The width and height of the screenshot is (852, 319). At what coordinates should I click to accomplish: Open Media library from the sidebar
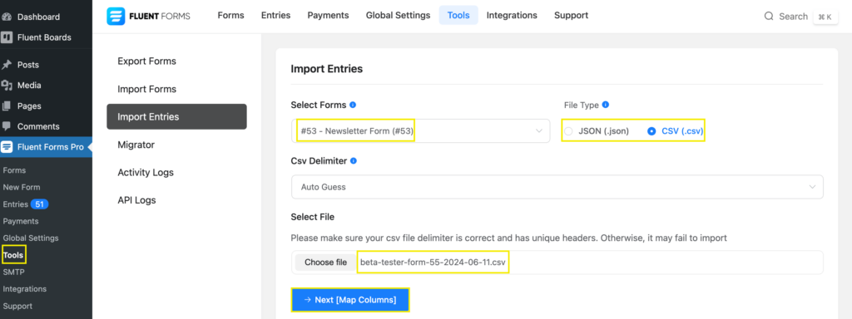(29, 86)
